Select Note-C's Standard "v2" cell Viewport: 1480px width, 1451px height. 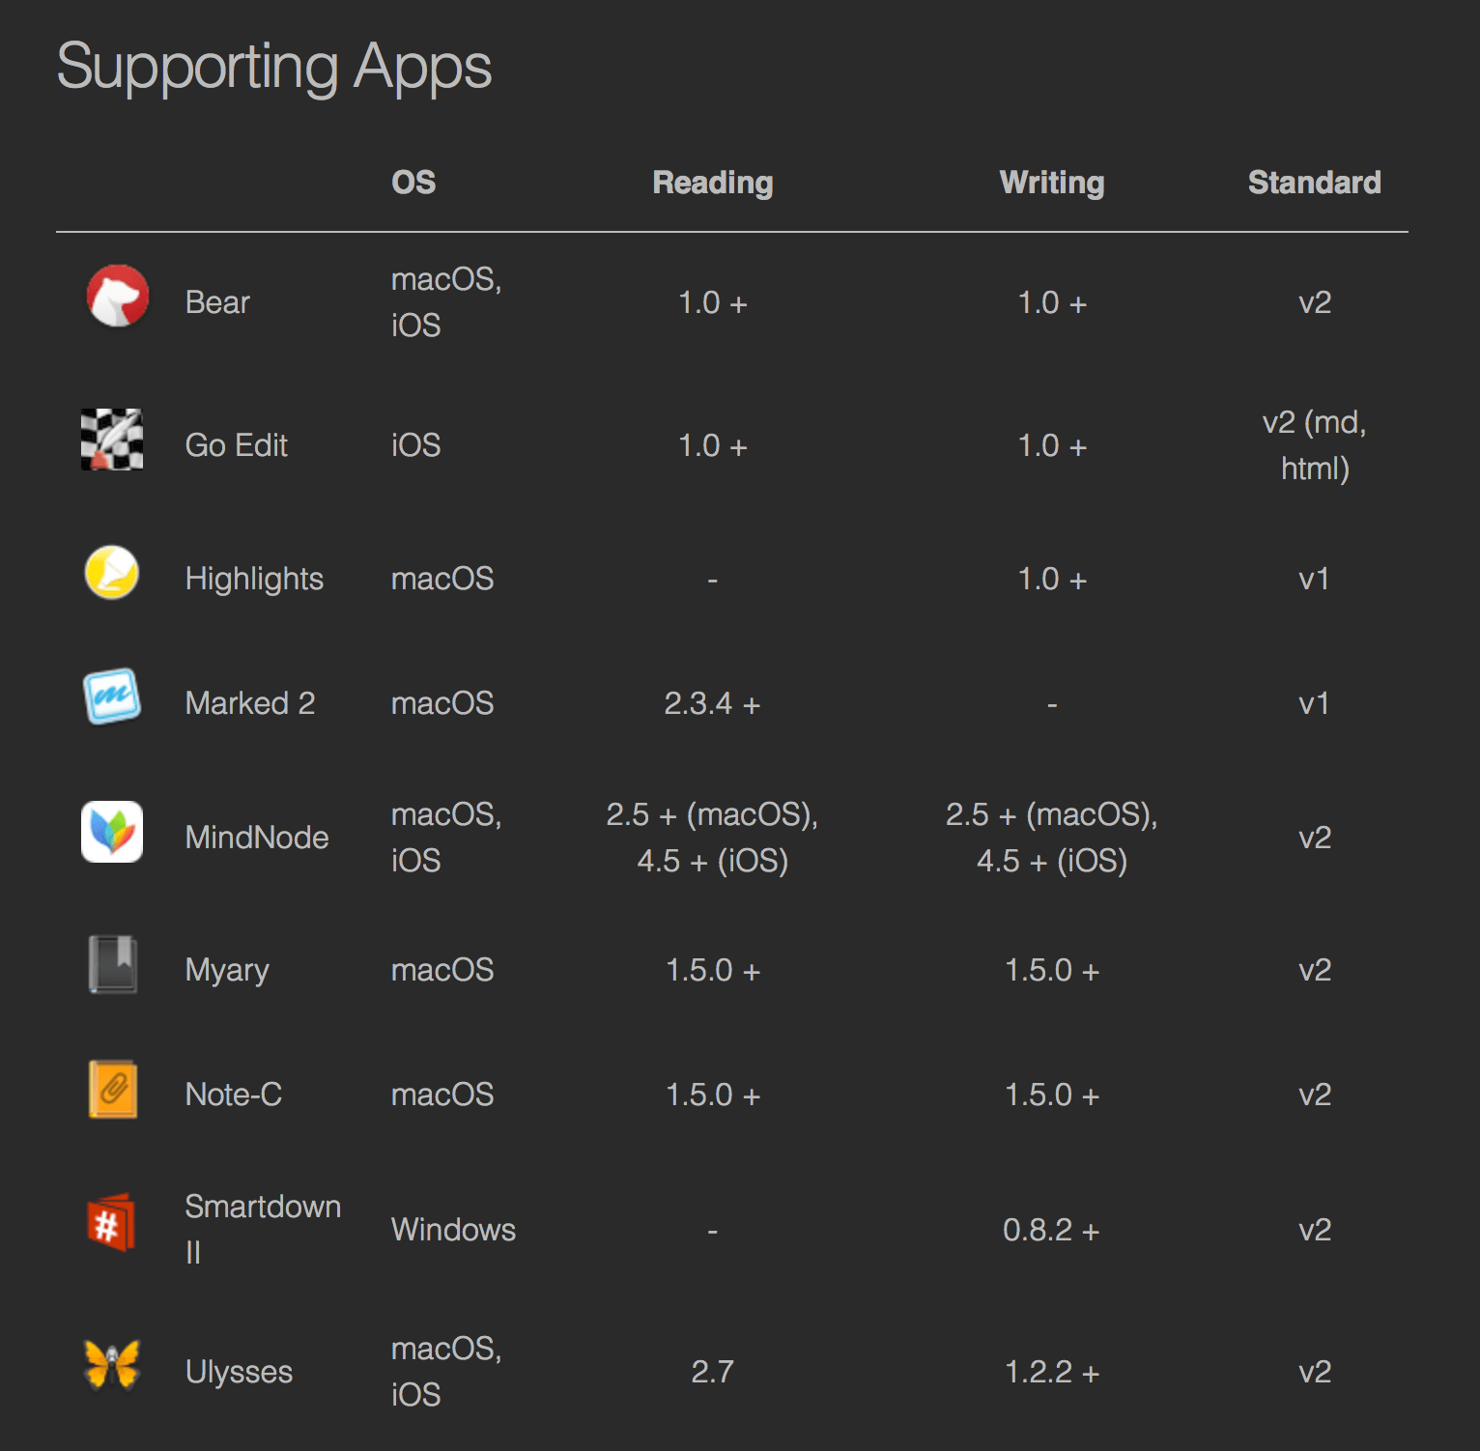[x=1315, y=1095]
